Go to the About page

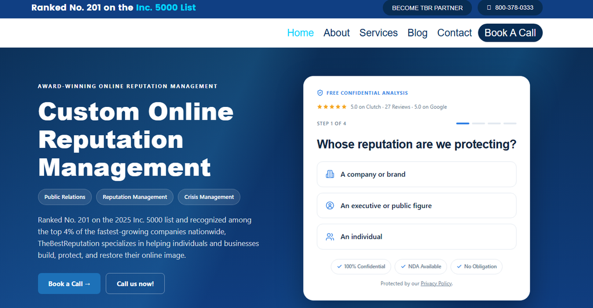point(336,33)
